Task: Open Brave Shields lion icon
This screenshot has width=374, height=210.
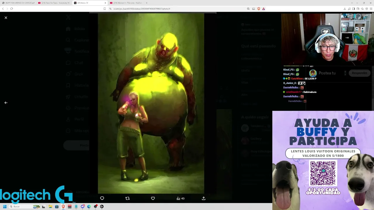Action: coord(259,9)
